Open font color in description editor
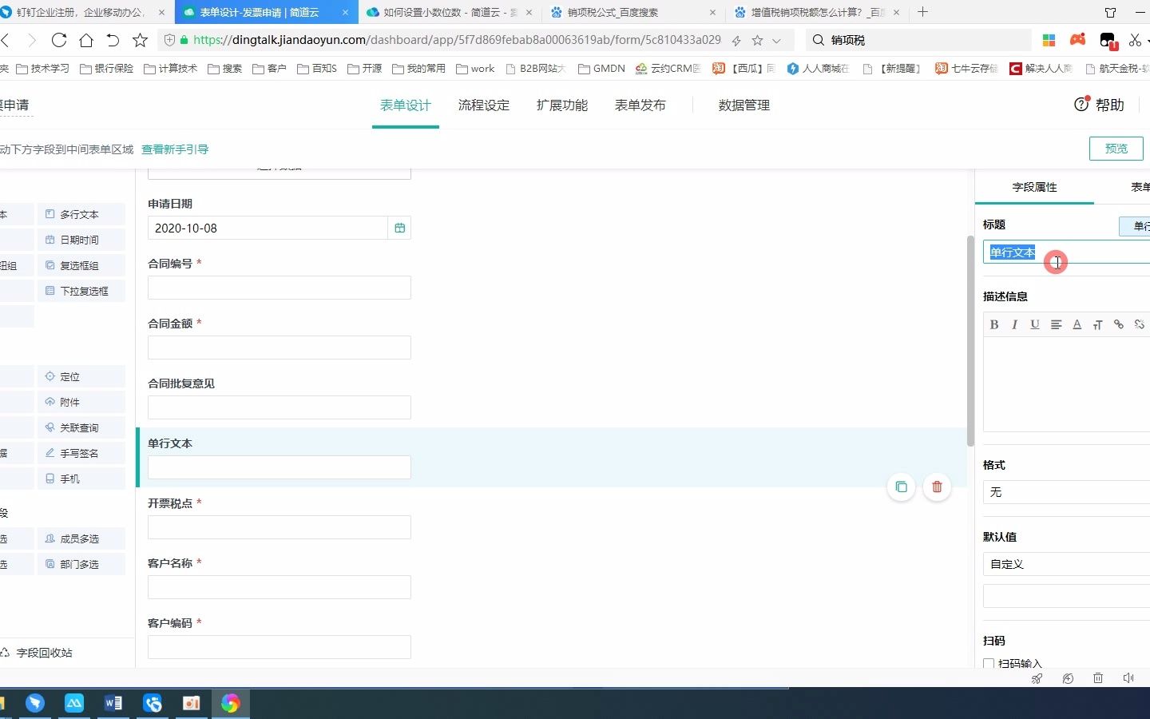The width and height of the screenshot is (1150, 719). click(x=1077, y=324)
